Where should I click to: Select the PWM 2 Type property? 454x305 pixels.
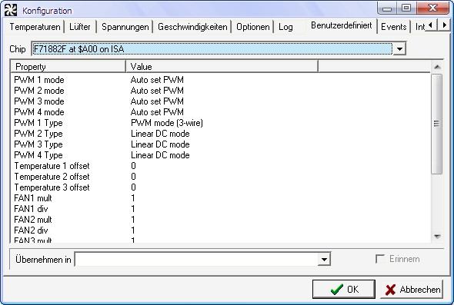(38, 134)
